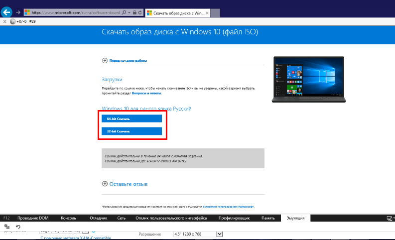Open a new tab with the blank tab button

[x=215, y=13]
